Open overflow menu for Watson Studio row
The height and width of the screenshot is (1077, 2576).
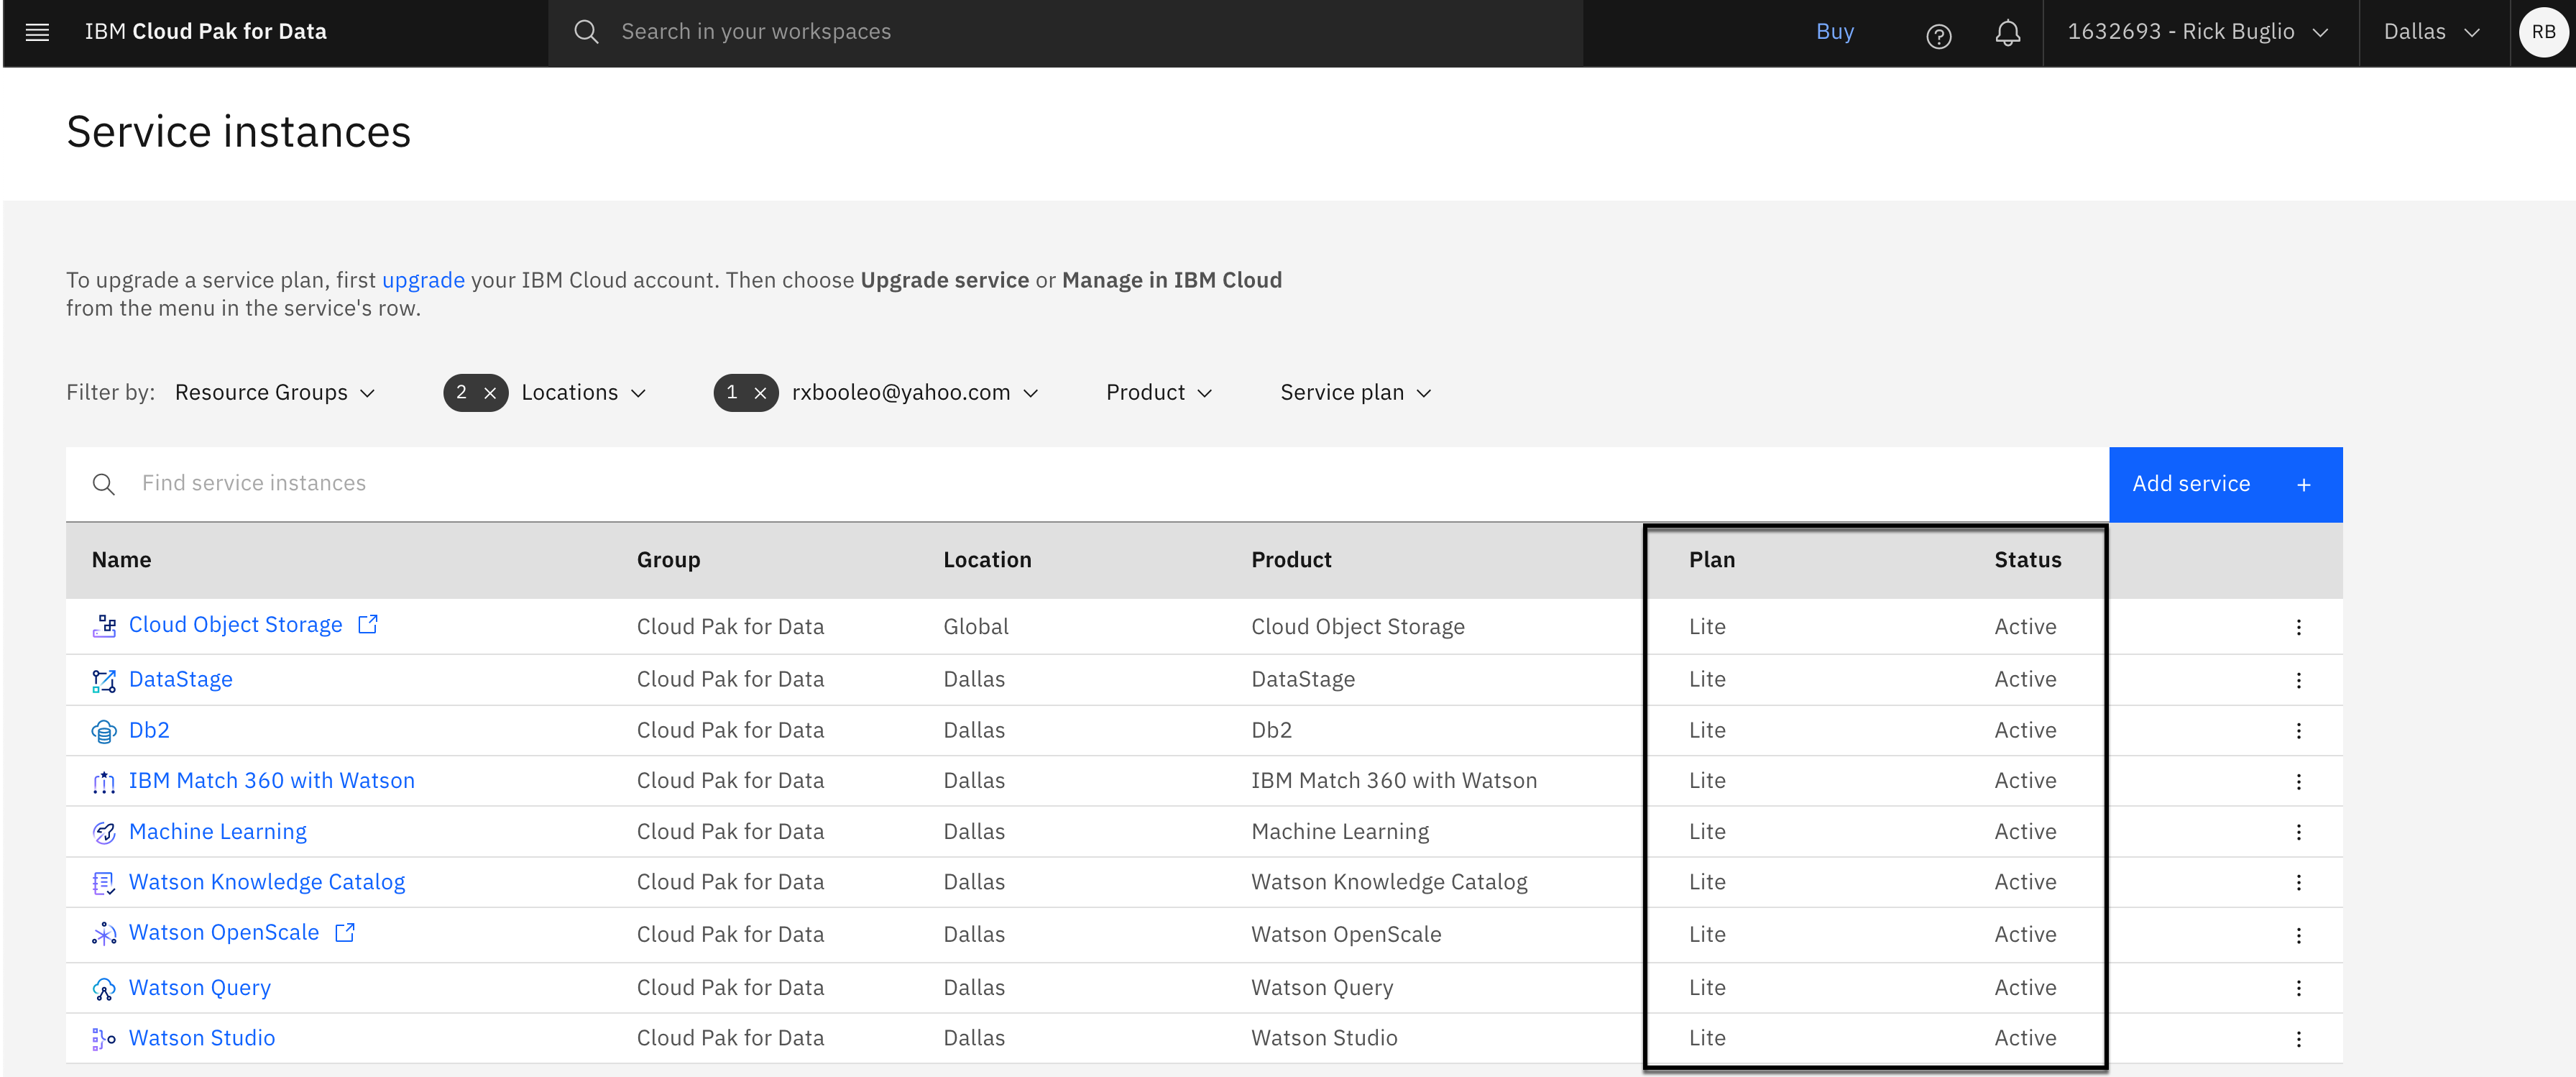[2298, 1039]
